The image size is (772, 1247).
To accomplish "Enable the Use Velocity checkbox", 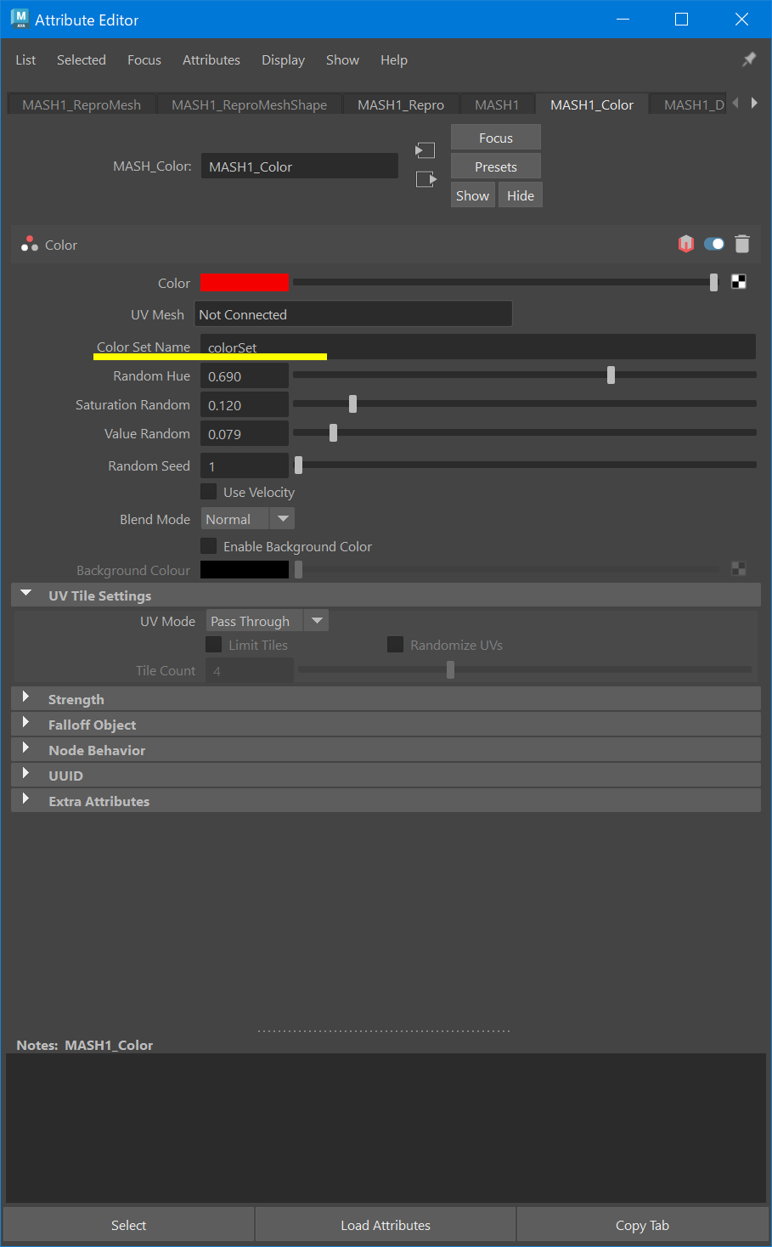I will (208, 491).
